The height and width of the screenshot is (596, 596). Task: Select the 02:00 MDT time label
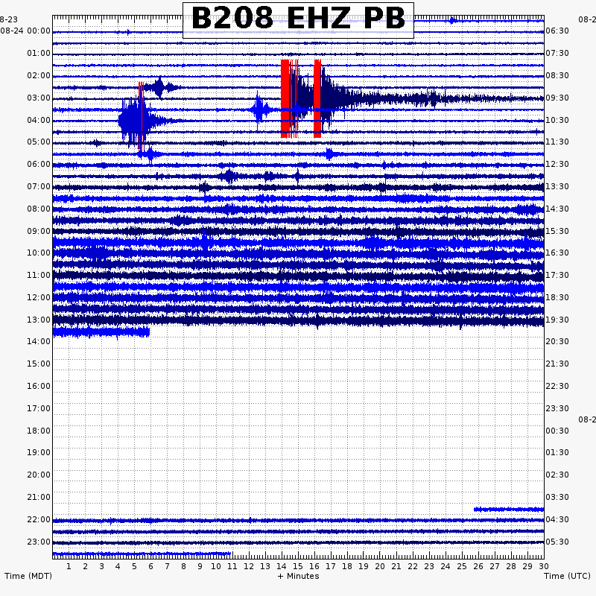(x=39, y=76)
